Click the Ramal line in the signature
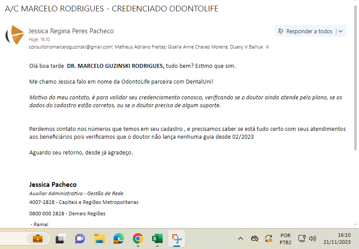 tap(39, 224)
